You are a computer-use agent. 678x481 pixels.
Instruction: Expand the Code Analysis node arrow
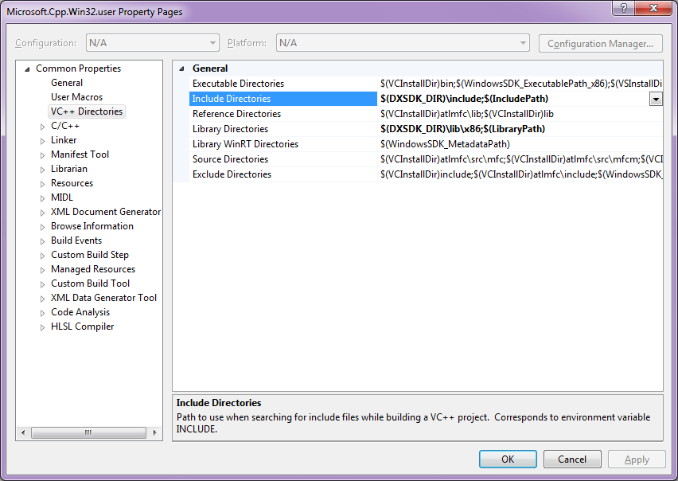(42, 312)
